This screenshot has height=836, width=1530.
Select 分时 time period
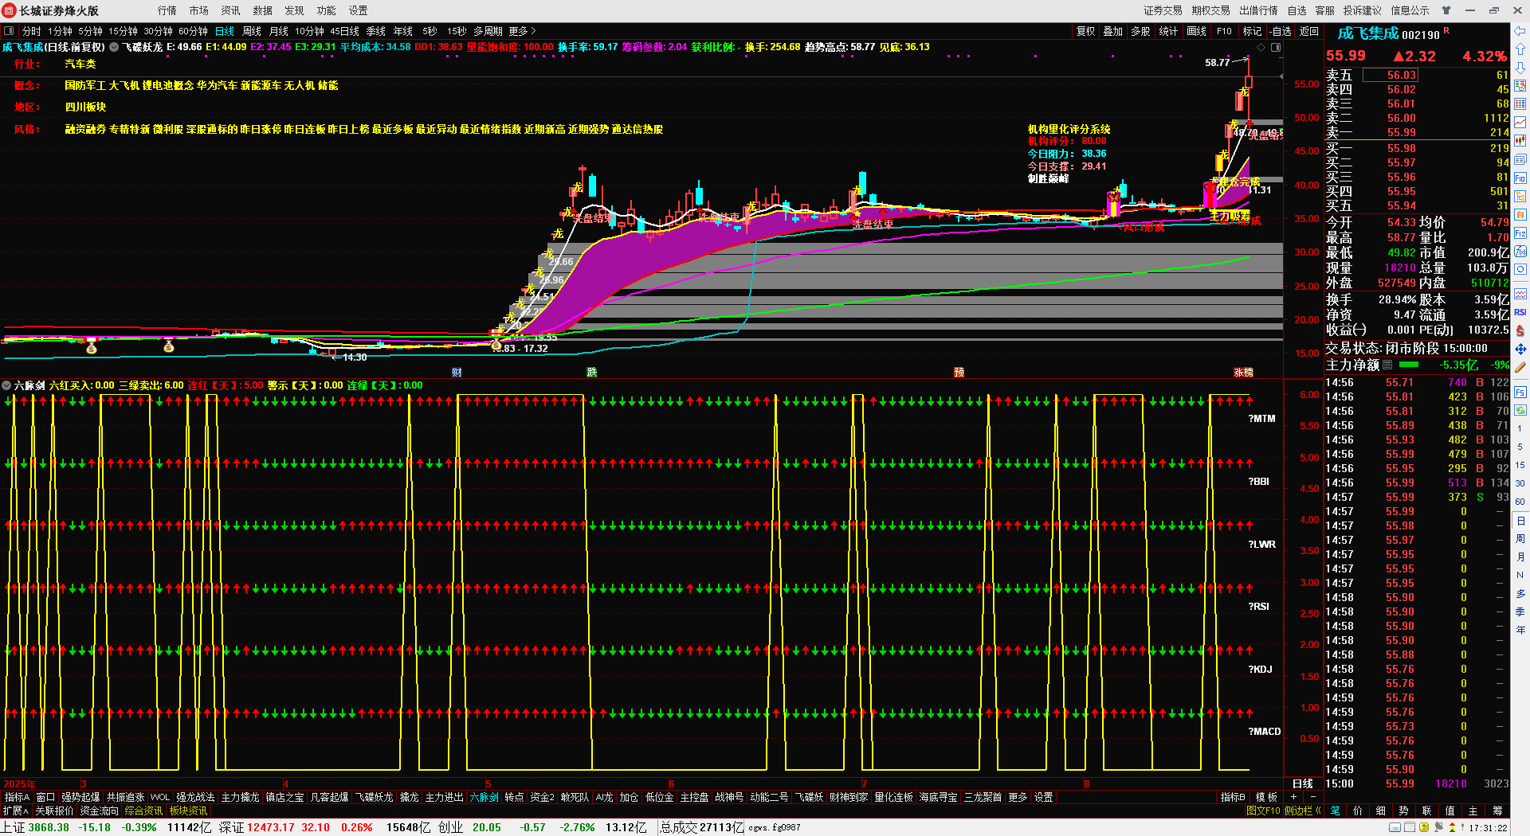coord(31,31)
